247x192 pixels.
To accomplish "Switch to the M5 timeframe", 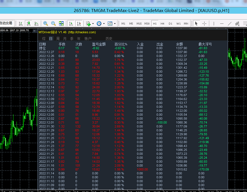I will [x=131, y=23].
